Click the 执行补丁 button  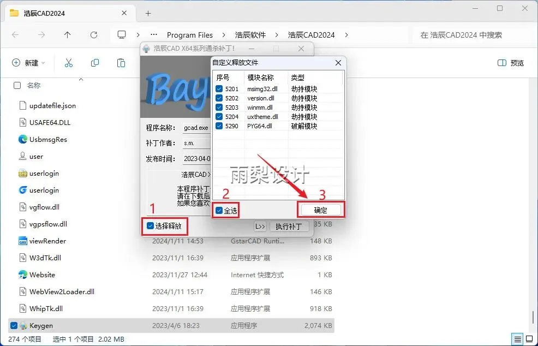[289, 226]
